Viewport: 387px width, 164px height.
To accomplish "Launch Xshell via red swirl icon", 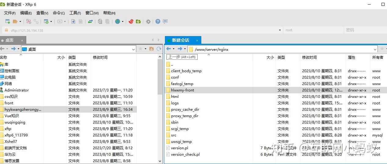I will pyautogui.click(x=131, y=21).
